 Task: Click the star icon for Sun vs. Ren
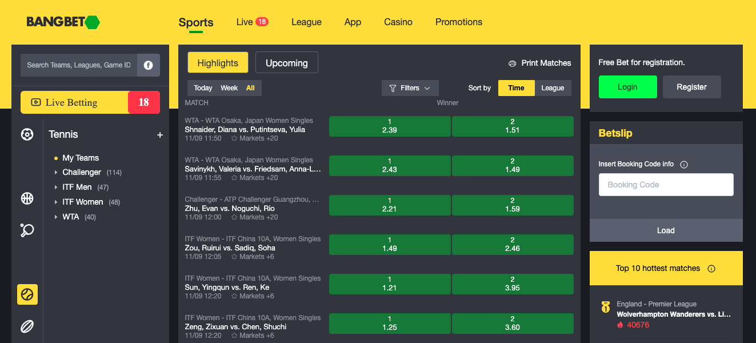234,296
